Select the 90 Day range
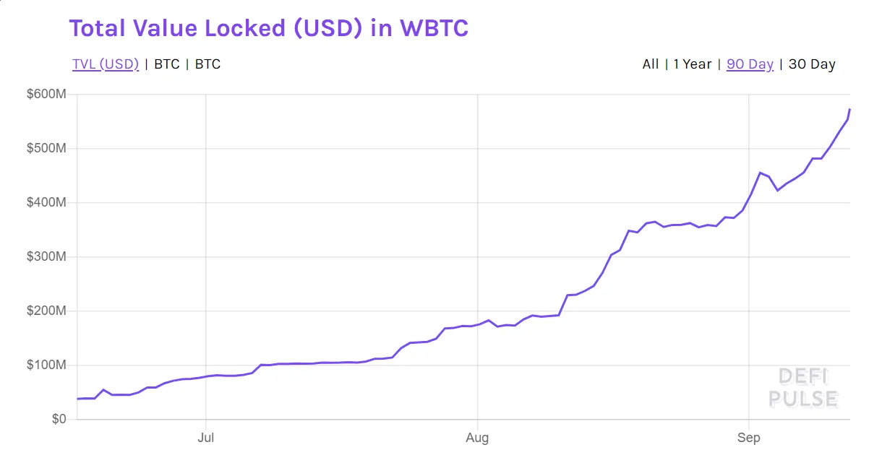 (x=750, y=64)
